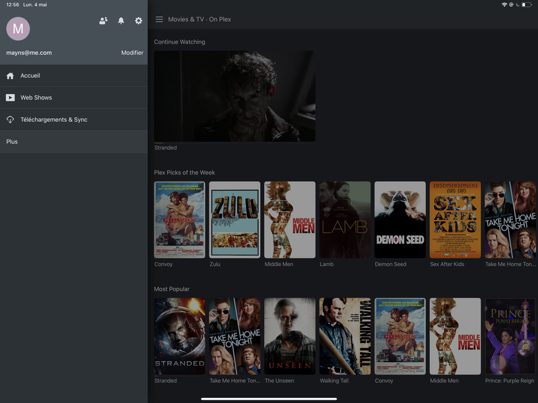
Task: Tap the Prince: Purple Reign title label
Action: 510,381
